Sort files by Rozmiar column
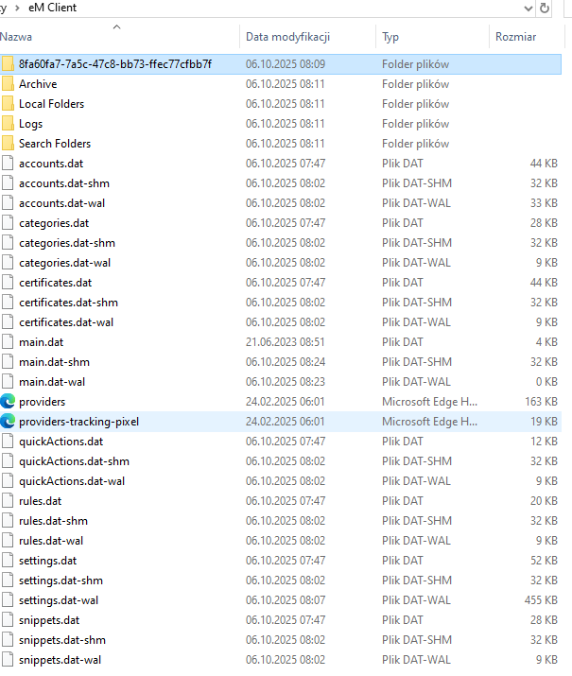 pos(515,37)
